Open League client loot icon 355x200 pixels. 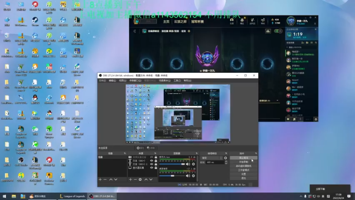[252, 21]
